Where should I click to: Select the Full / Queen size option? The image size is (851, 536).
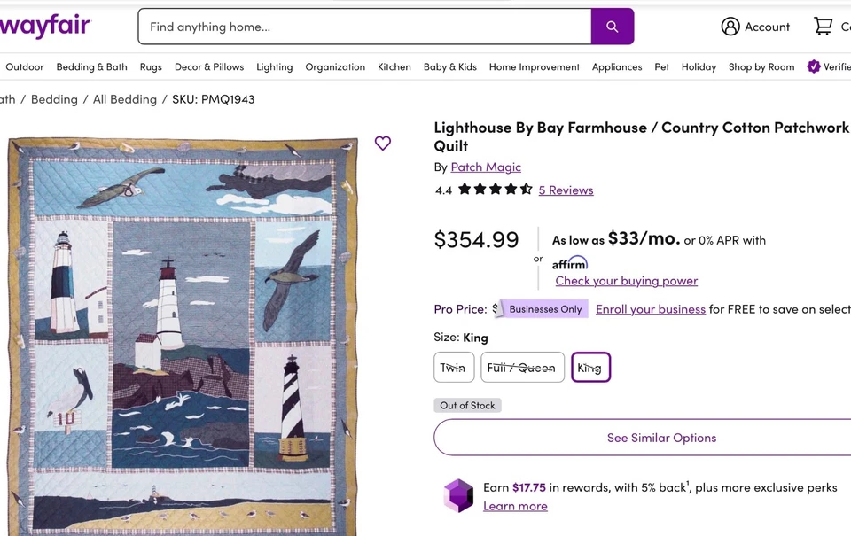pos(522,367)
